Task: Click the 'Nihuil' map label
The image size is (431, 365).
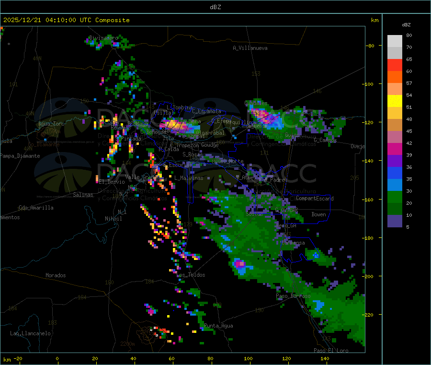Action: pos(113,219)
